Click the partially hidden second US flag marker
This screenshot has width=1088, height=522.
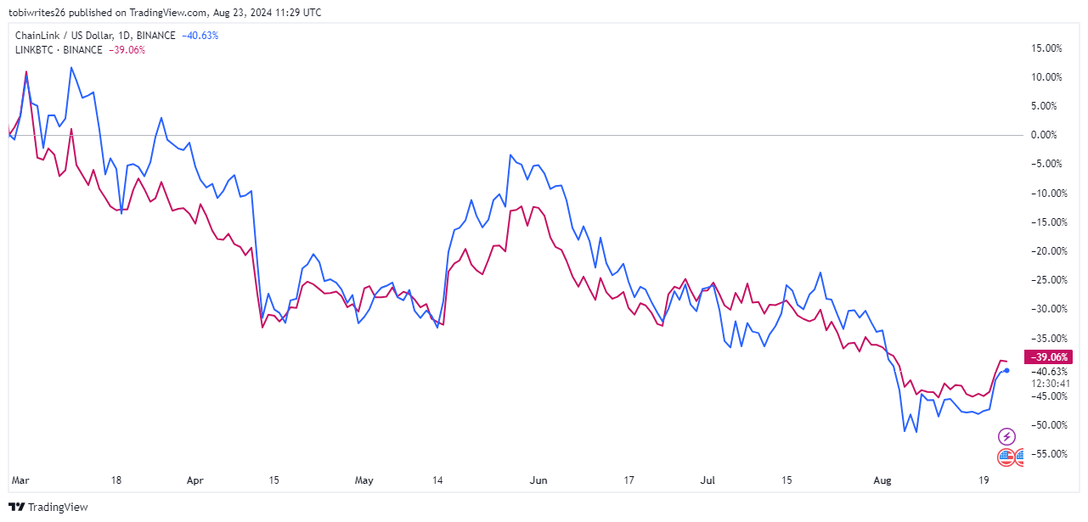(1019, 456)
